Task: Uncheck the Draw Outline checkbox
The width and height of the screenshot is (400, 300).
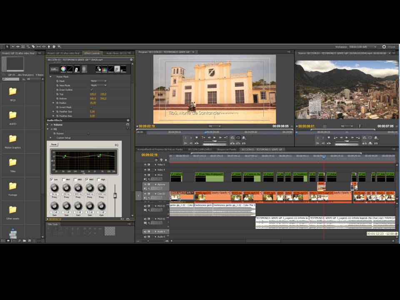Action: coord(91,90)
